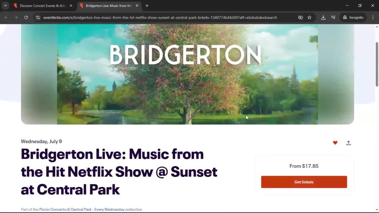Close the Discover Concert Events tab
Viewport: 379px width, 213px height.
(x=71, y=6)
